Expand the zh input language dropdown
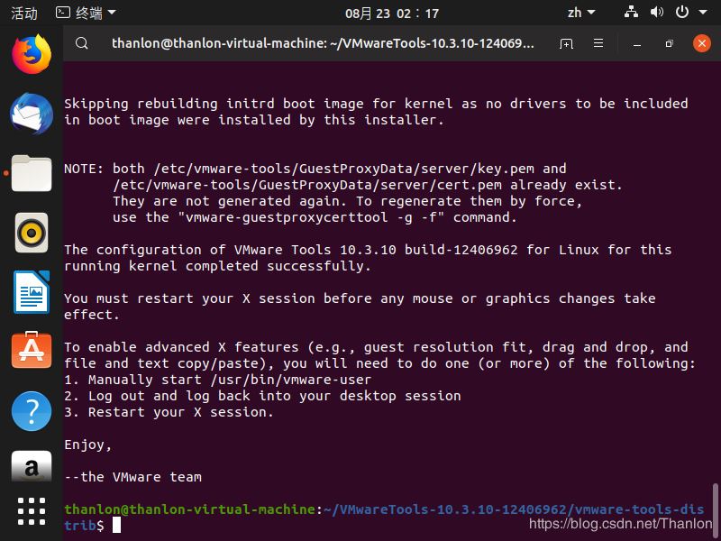Screen dimensions: 721x541 581,13
